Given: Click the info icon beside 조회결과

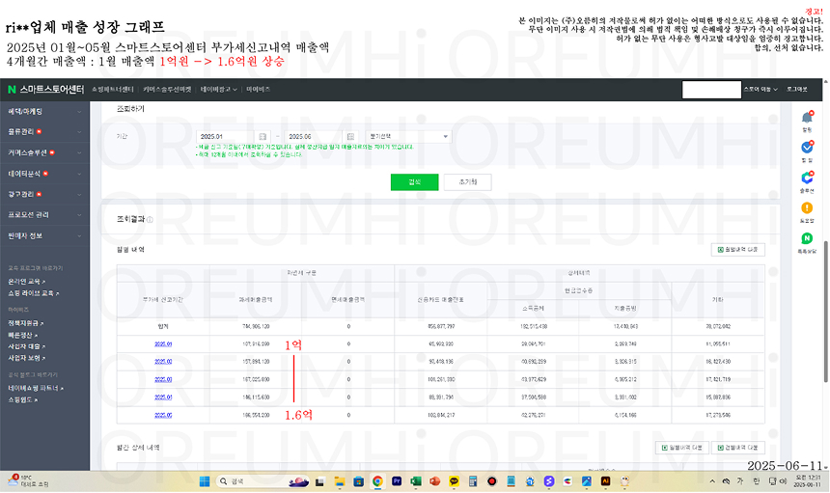Looking at the screenshot, I should point(150,220).
